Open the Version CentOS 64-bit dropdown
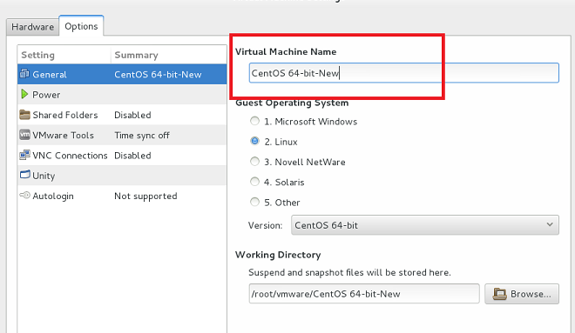This screenshot has height=333, width=575. 425,225
